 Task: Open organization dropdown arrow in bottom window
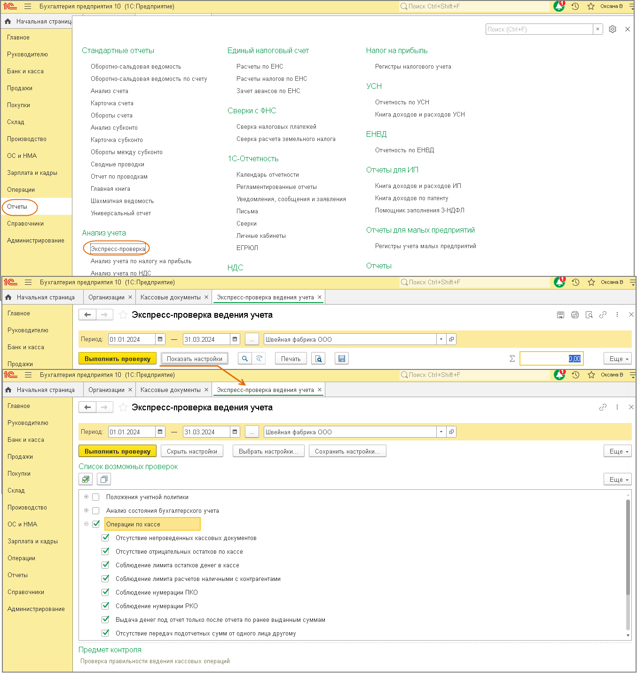pyautogui.click(x=441, y=432)
